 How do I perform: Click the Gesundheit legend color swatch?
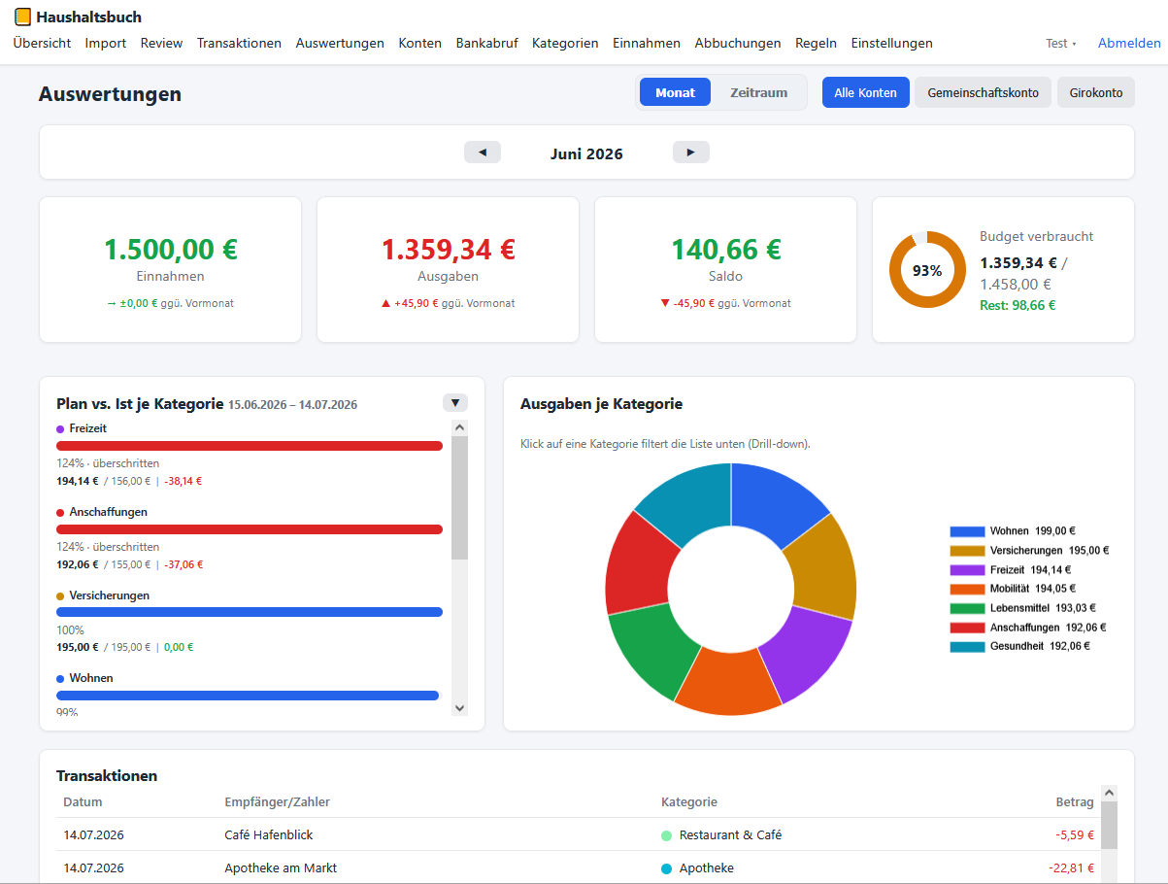(x=967, y=647)
